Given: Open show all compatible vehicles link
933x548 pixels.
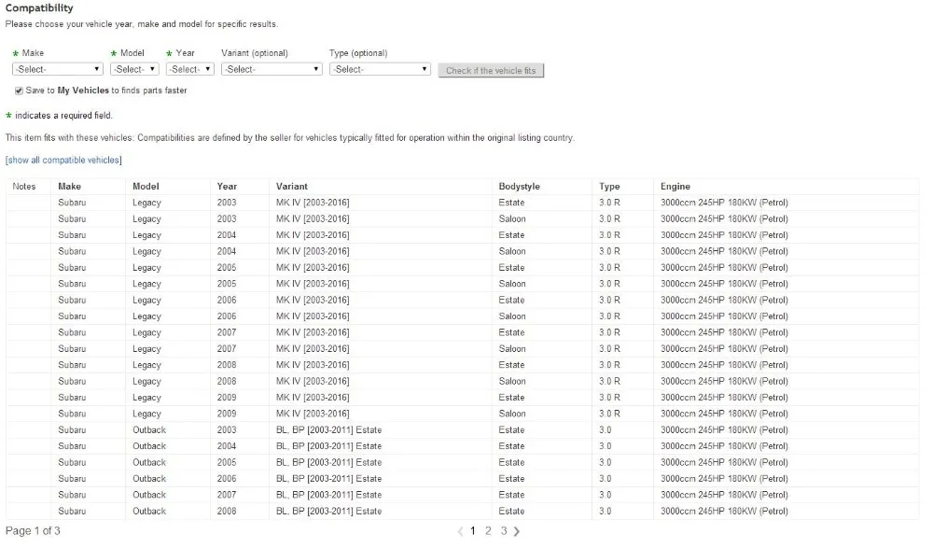Looking at the screenshot, I should coord(63,161).
